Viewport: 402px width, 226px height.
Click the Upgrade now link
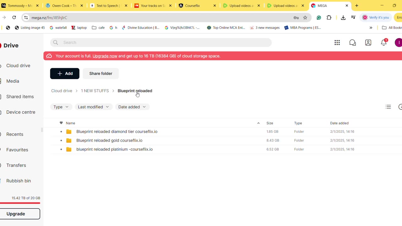105,56
